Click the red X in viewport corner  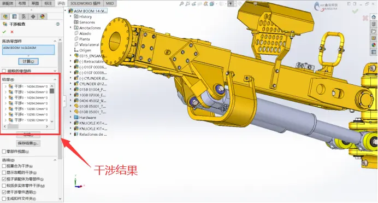pyautogui.click(x=365, y=18)
